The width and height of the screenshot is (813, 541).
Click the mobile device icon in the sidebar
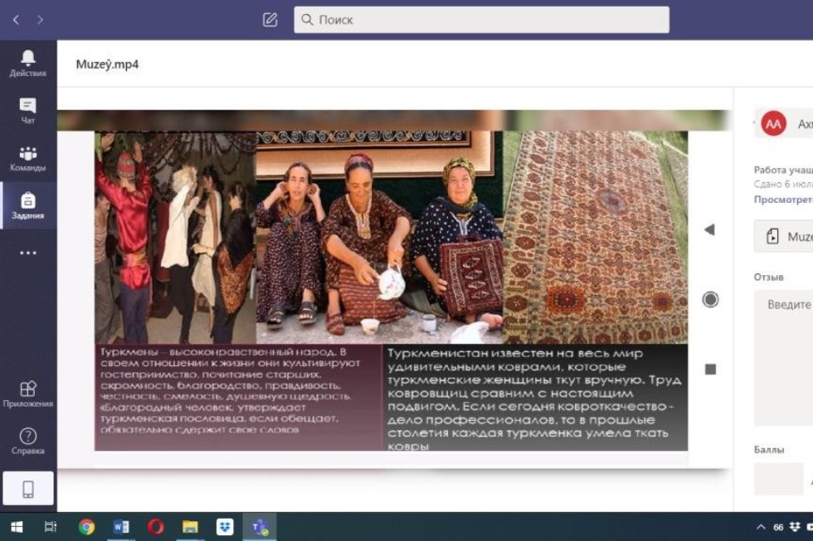[x=28, y=489]
